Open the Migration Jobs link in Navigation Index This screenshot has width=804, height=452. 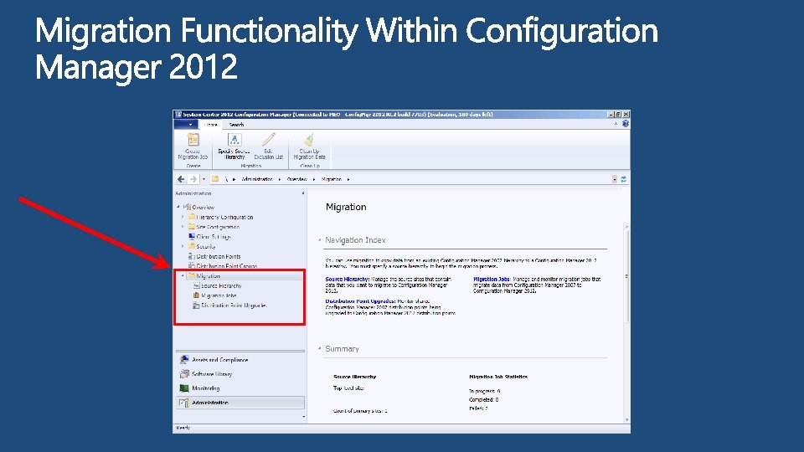[x=492, y=280]
